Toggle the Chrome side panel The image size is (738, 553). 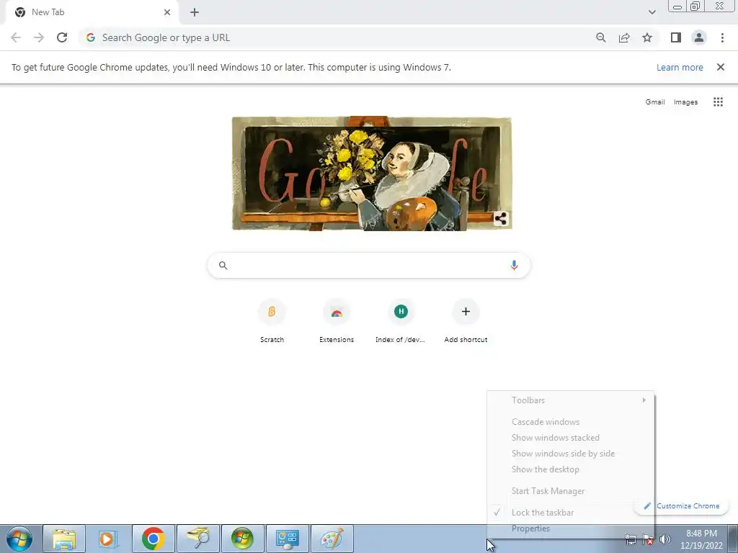[x=676, y=37]
